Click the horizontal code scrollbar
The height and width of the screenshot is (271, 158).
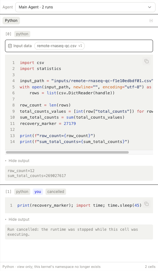pyautogui.click(x=67, y=152)
